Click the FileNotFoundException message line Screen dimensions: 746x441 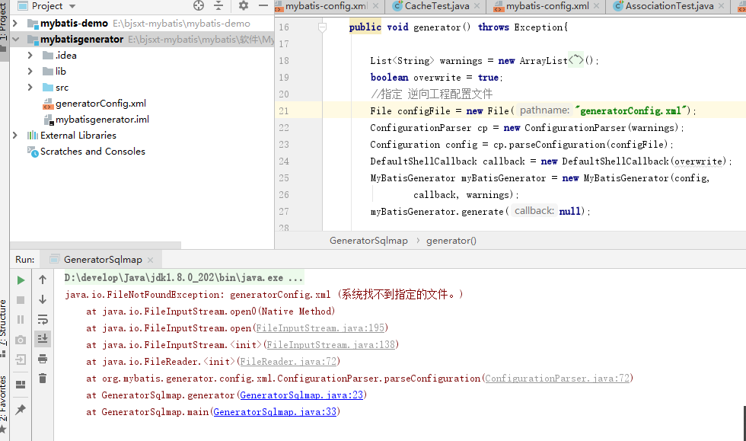click(x=264, y=294)
